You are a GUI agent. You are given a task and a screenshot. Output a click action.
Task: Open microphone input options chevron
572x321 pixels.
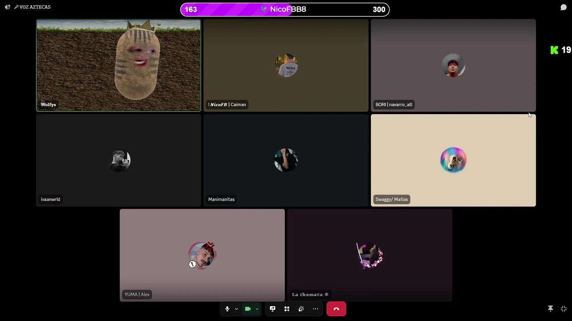[x=236, y=309]
